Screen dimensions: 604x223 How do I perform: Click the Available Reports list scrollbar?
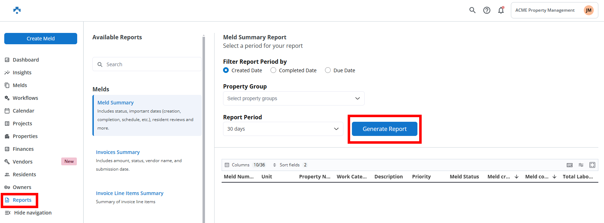coord(204,127)
